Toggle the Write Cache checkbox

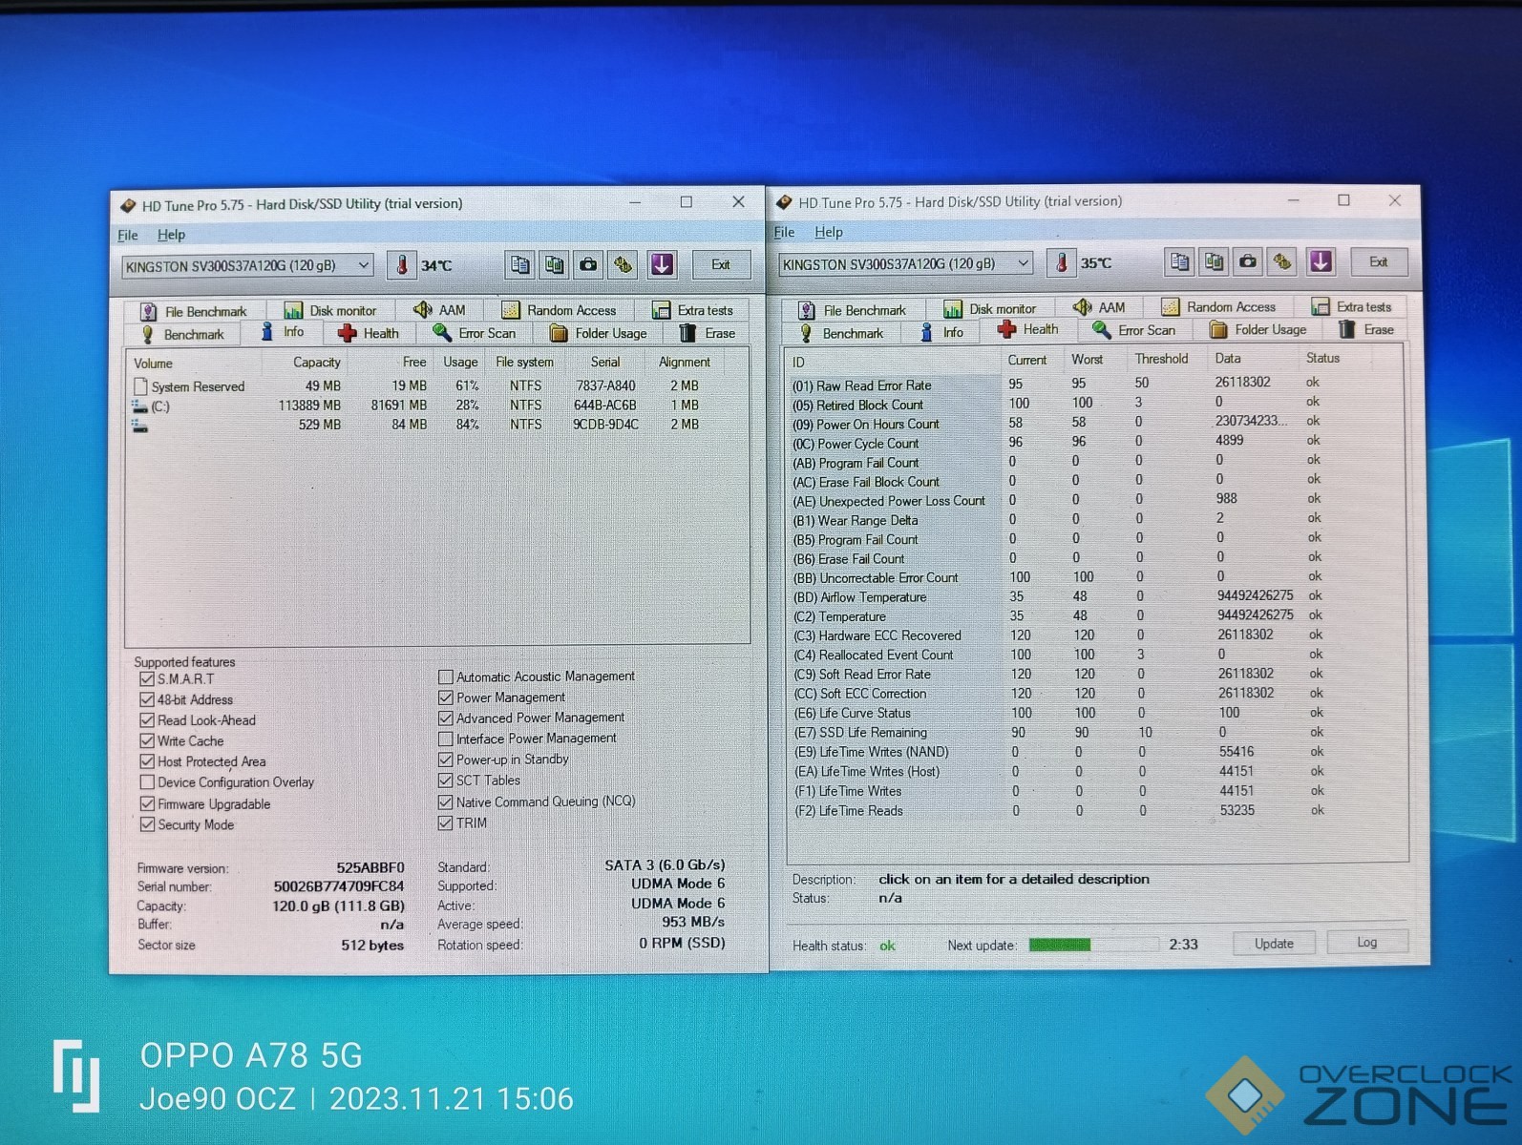click(x=147, y=740)
